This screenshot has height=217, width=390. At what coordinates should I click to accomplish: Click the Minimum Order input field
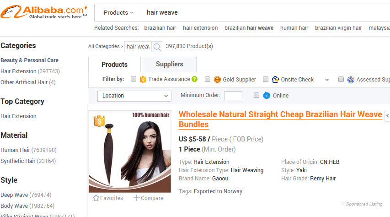(x=233, y=95)
